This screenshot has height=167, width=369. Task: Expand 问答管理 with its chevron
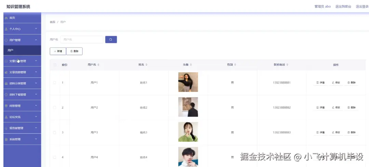pyautogui.click(x=36, y=105)
